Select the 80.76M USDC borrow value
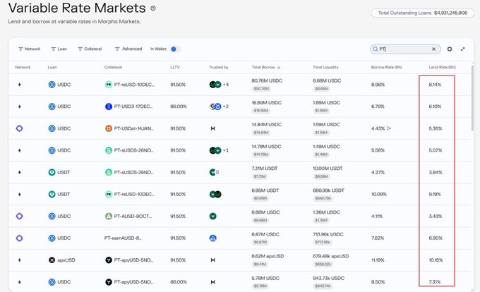480x292 pixels. pyautogui.click(x=267, y=80)
